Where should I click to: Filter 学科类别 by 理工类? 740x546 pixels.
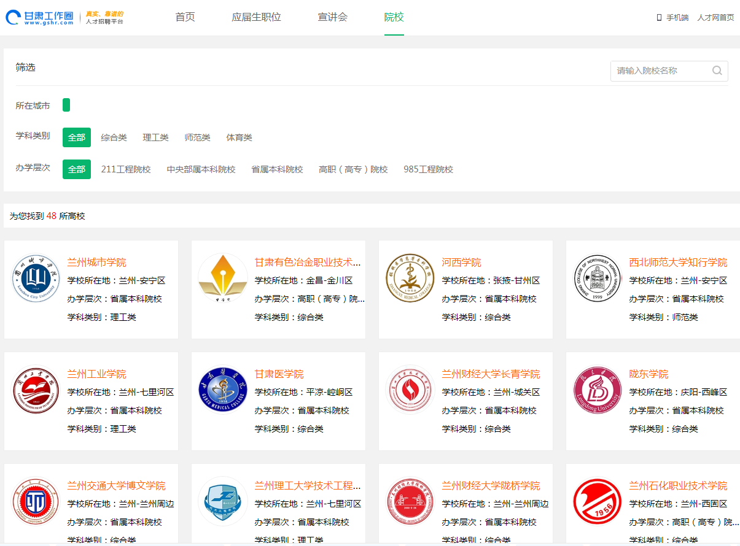point(156,137)
